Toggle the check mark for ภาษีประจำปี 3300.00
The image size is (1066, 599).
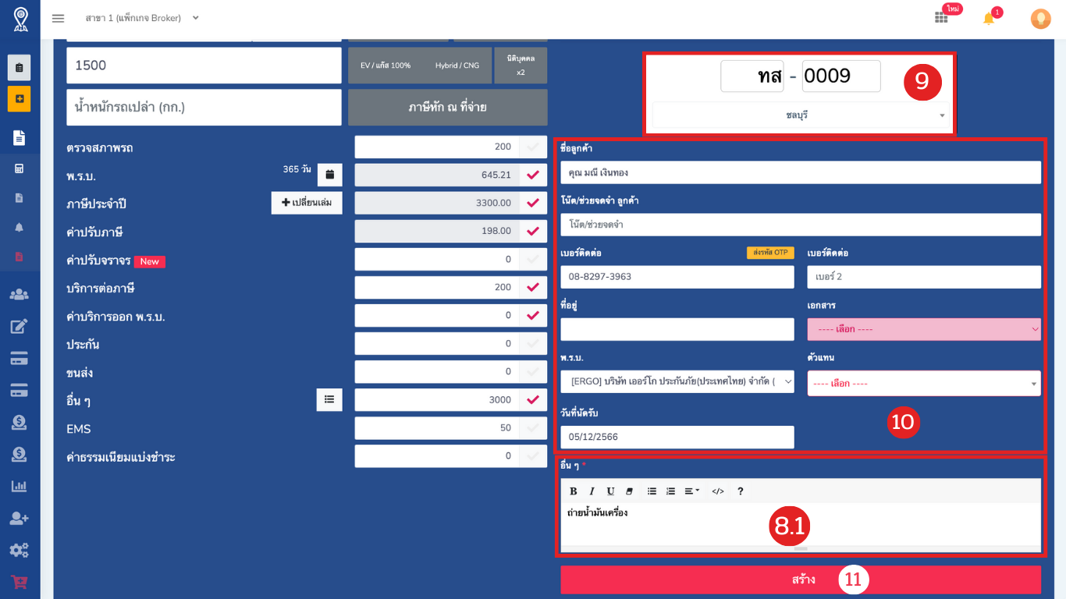coord(533,203)
